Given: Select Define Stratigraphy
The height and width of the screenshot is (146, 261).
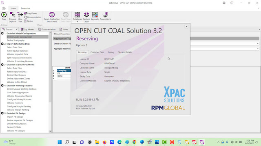Looking at the screenshot, I should (x=15, y=41).
